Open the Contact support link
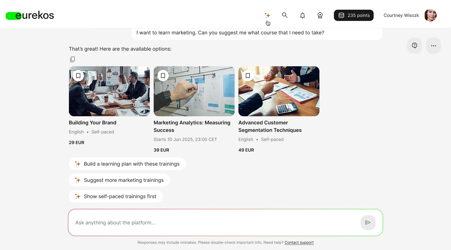This screenshot has width=451, height=250. click(x=299, y=242)
